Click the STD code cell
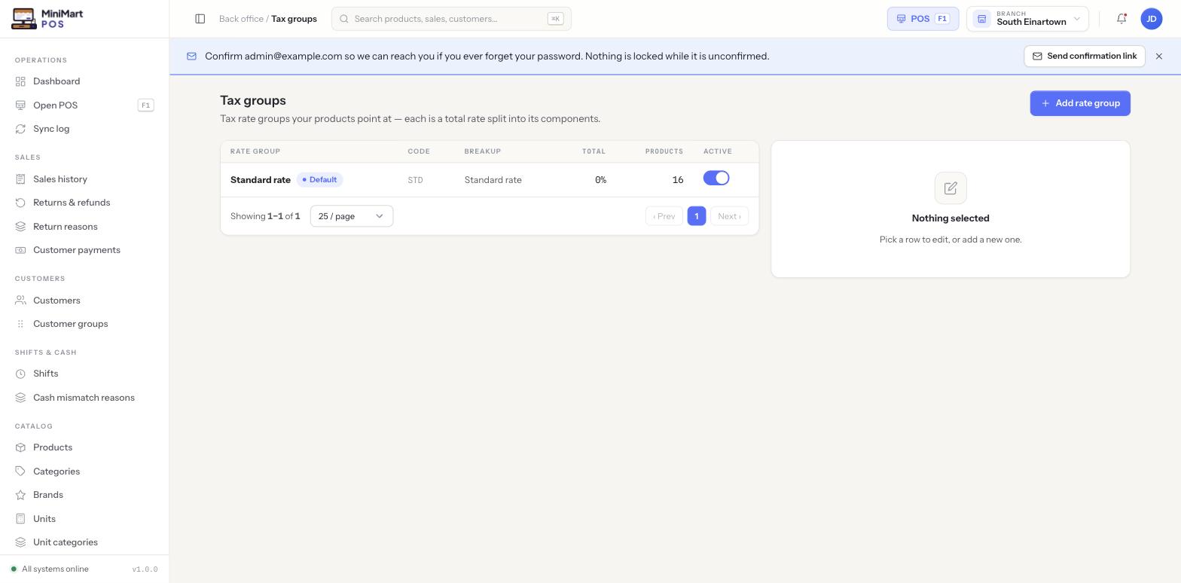Image resolution: width=1181 pixels, height=583 pixels. (415, 180)
